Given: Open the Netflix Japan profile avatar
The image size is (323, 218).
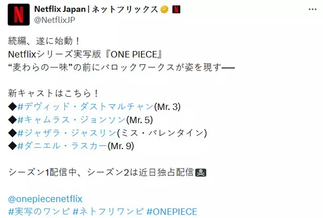Looking at the screenshot, I should [x=19, y=14].
